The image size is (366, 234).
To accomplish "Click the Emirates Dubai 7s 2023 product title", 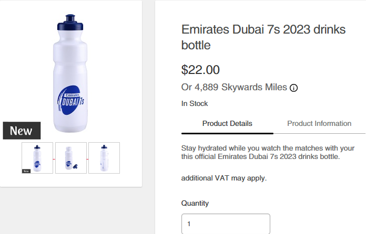I will tap(263, 37).
